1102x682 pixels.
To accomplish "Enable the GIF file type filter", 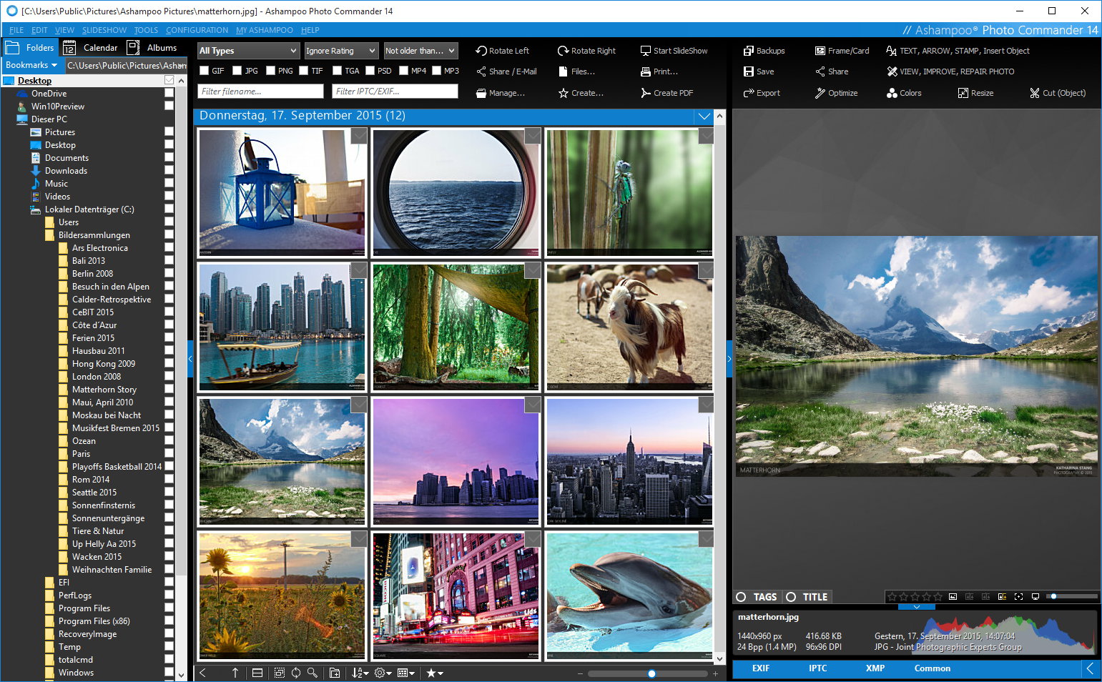I will pos(205,71).
